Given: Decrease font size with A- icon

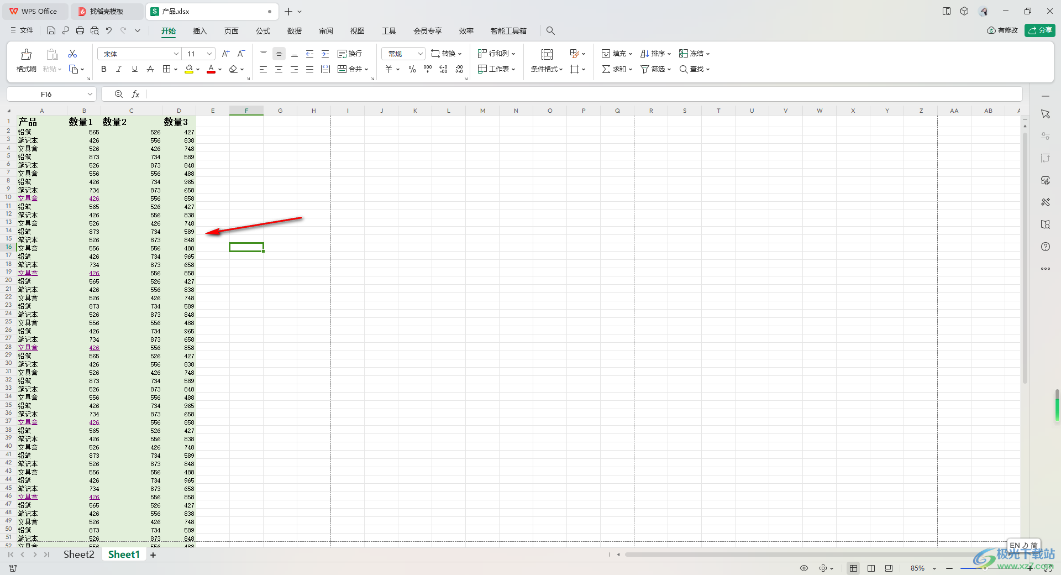Looking at the screenshot, I should [x=241, y=54].
